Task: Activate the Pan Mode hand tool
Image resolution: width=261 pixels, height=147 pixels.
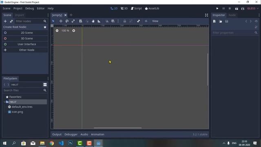Action: click(x=93, y=21)
